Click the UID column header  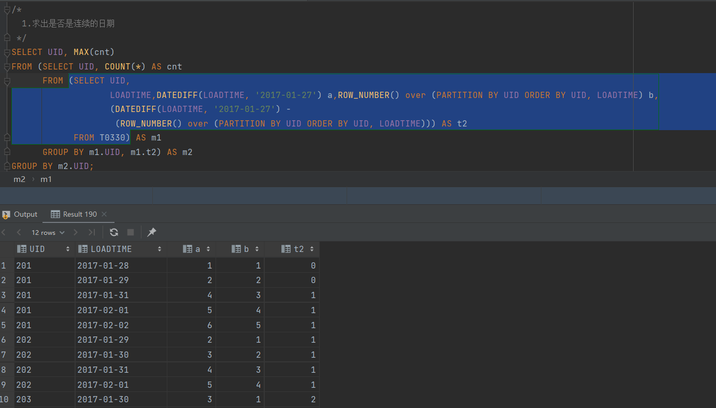44,249
